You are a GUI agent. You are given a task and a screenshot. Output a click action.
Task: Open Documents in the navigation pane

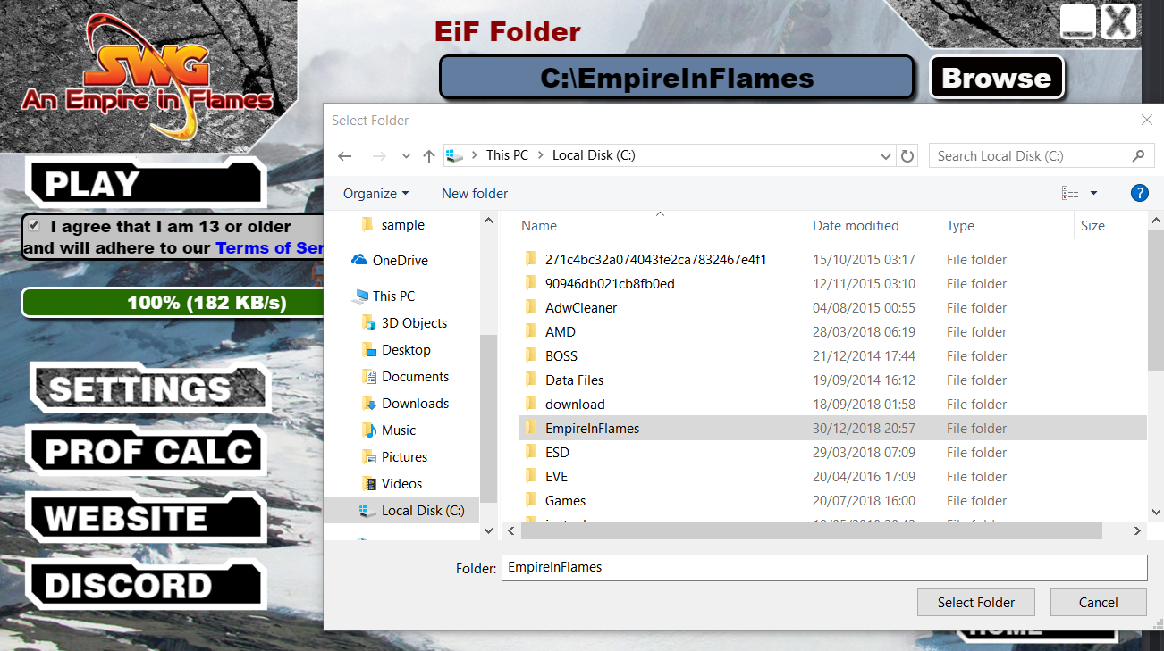(405, 377)
